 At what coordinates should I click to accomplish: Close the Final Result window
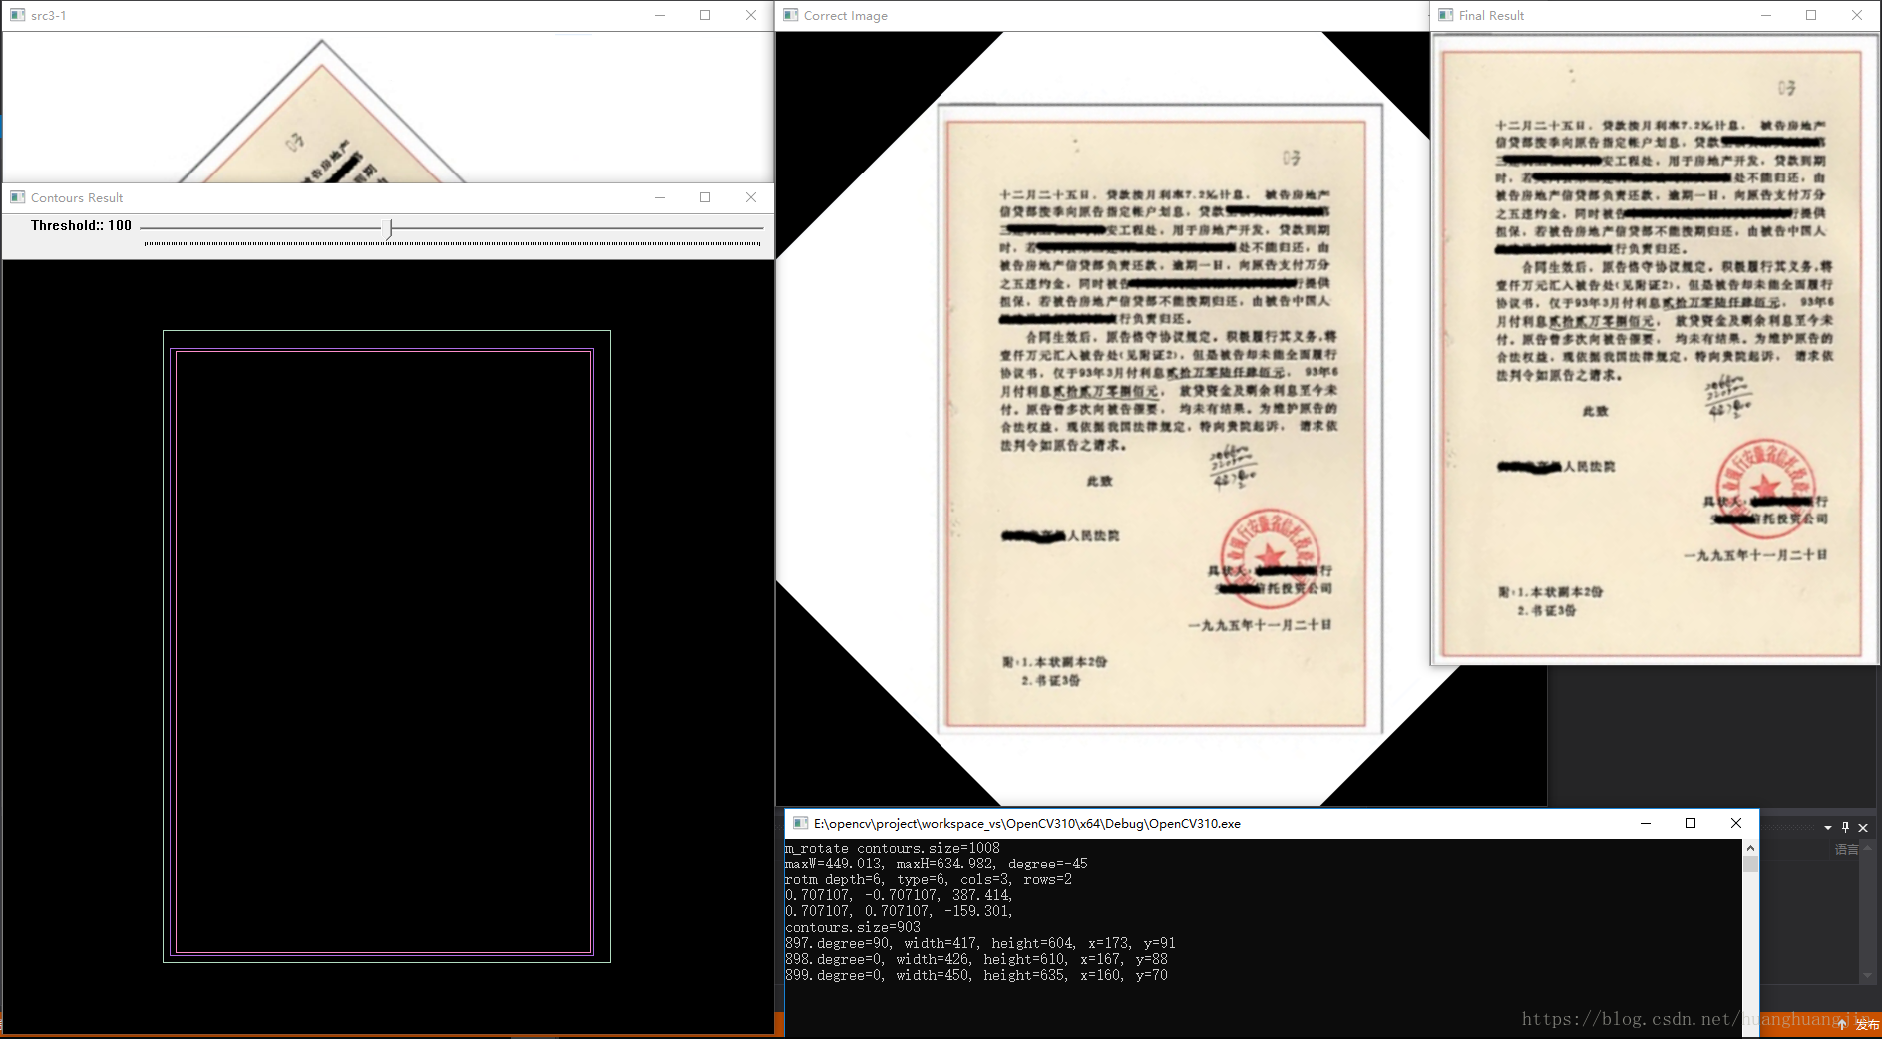click(x=1857, y=15)
